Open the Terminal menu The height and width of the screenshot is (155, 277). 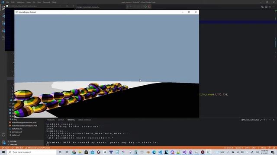click(47, 2)
